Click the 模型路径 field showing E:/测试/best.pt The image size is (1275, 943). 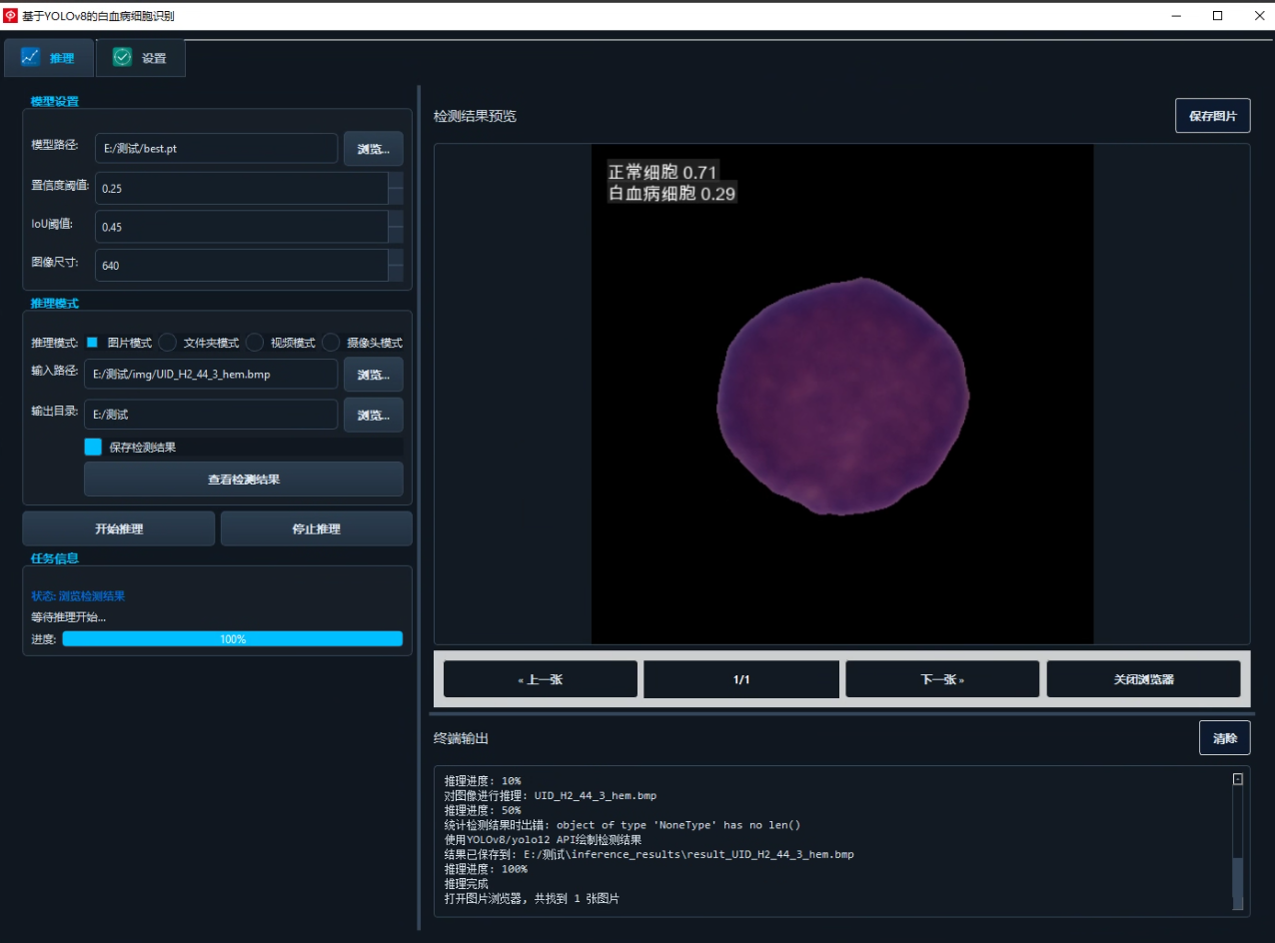pos(217,149)
